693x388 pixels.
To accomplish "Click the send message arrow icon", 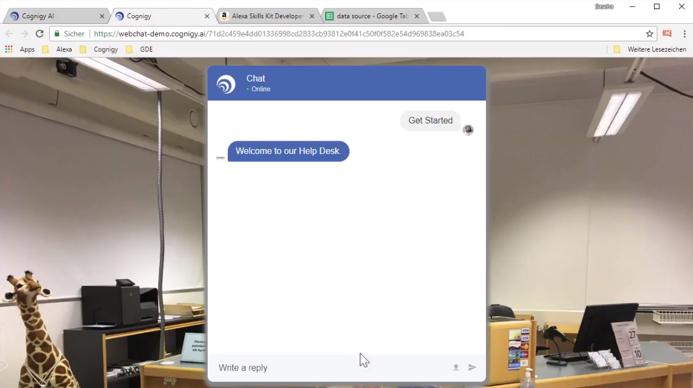I will [472, 367].
